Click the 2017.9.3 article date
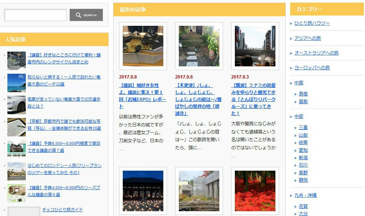Image resolution: width=365 pixels, height=216 pixels. 240,77
